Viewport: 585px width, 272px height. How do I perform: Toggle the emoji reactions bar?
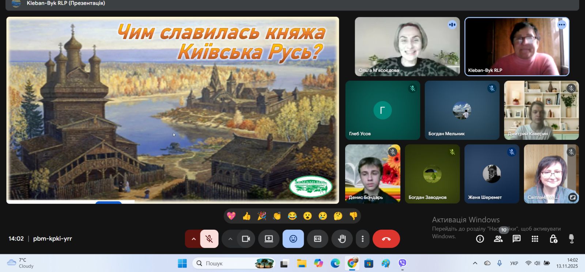tap(293, 239)
